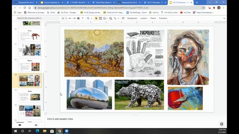This screenshot has width=239, height=134.
Task: Open the insert image dropdown arrow
Action: (107, 18)
